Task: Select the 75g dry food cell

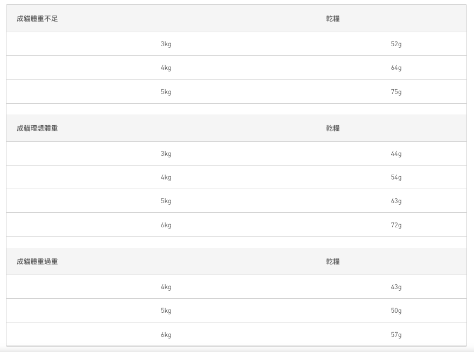Action: 396,92
